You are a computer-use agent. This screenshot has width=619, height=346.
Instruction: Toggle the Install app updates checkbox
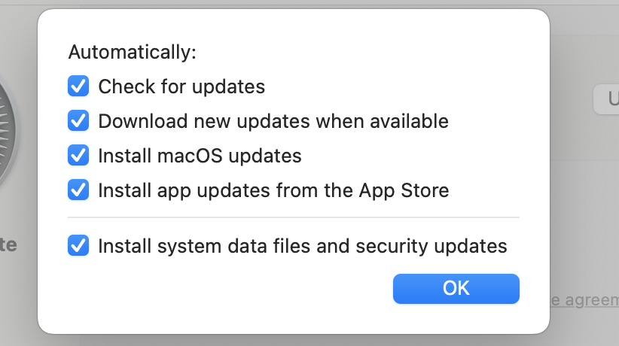tap(78, 190)
